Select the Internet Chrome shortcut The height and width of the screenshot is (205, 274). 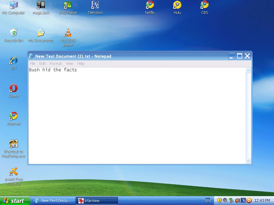(14, 119)
